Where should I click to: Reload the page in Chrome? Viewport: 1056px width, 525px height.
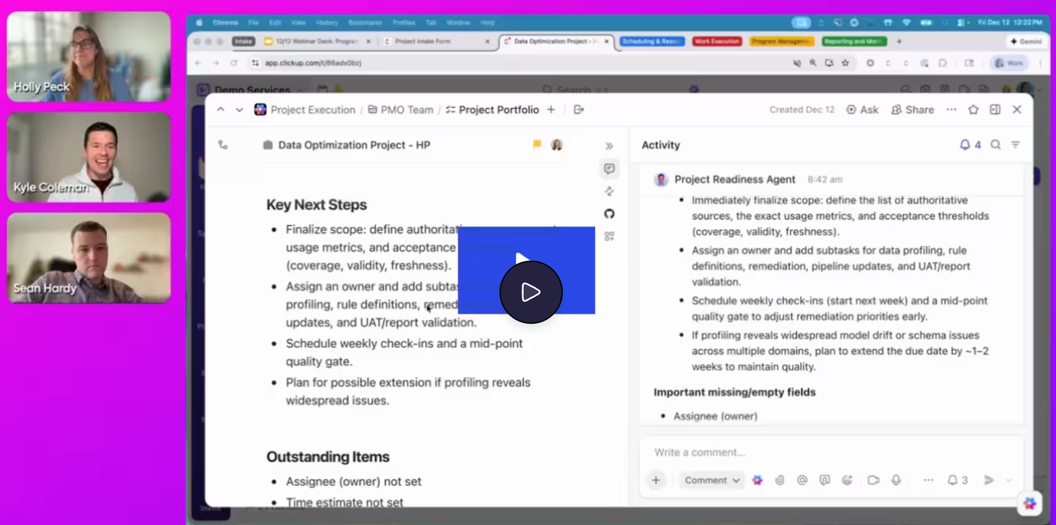click(234, 63)
